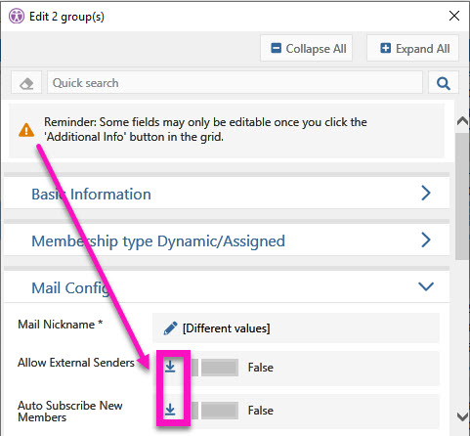
Task: Click the eraser clear-search icon
Action: point(26,83)
